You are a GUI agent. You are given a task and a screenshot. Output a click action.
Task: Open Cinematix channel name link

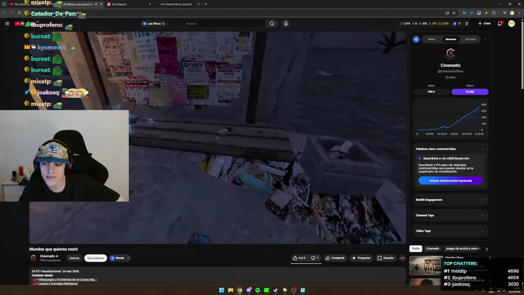point(47,256)
